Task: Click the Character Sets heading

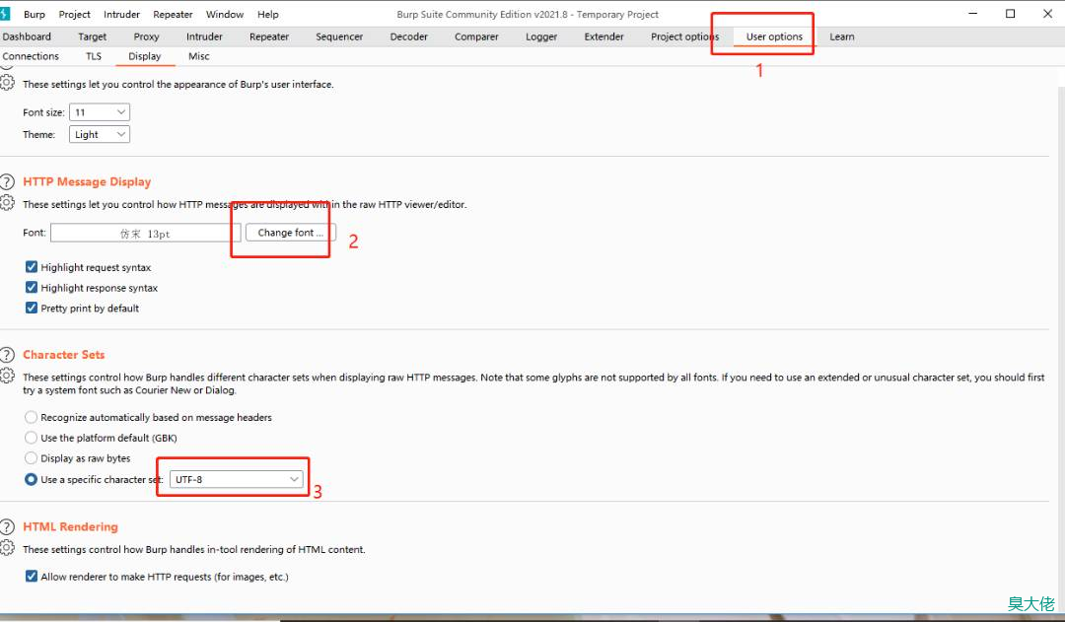Action: point(64,355)
